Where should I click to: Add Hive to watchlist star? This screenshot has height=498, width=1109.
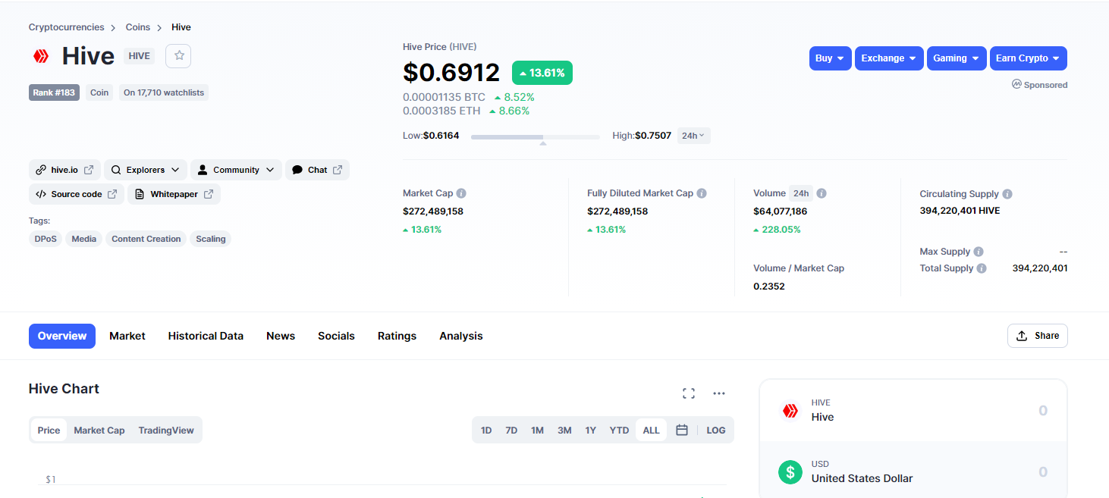click(x=178, y=55)
